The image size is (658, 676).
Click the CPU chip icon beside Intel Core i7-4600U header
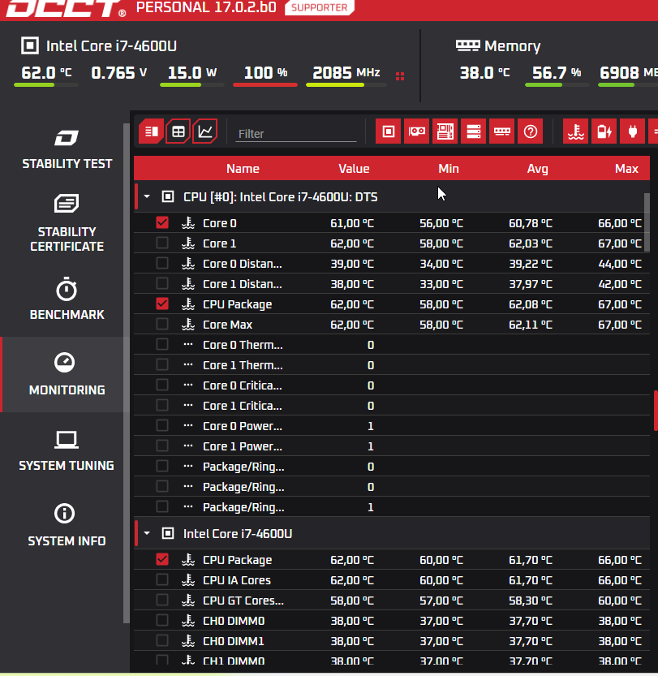(30, 45)
